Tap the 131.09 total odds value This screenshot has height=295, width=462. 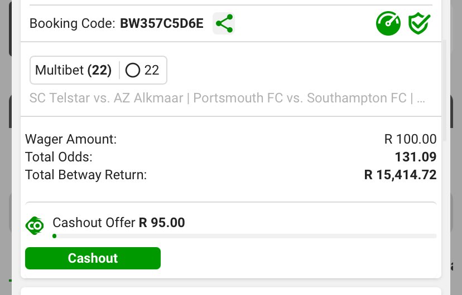point(415,157)
